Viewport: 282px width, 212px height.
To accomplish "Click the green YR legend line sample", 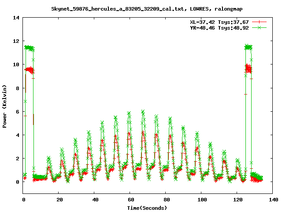I will pos(259,27).
